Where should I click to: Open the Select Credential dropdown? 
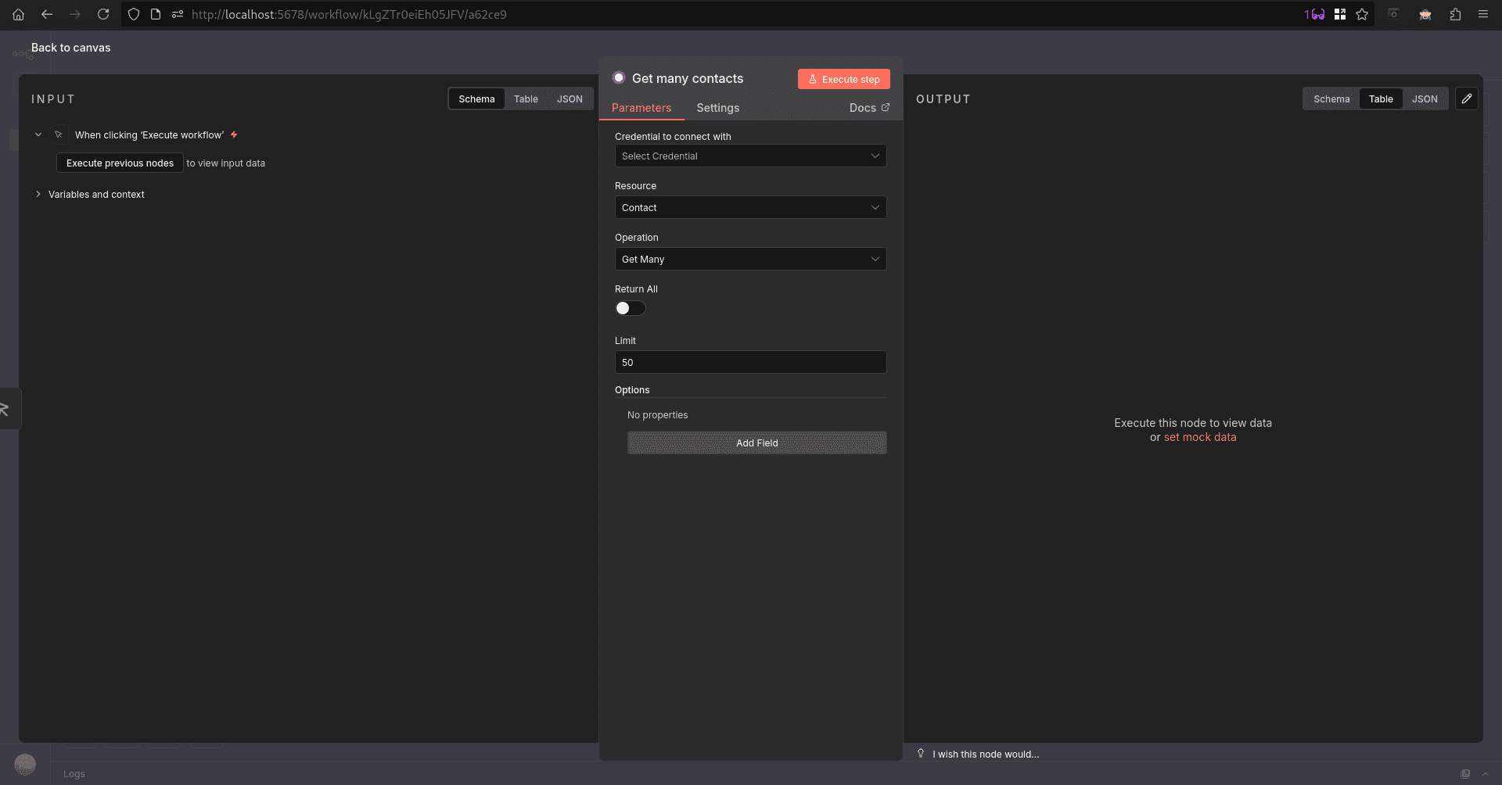749,156
